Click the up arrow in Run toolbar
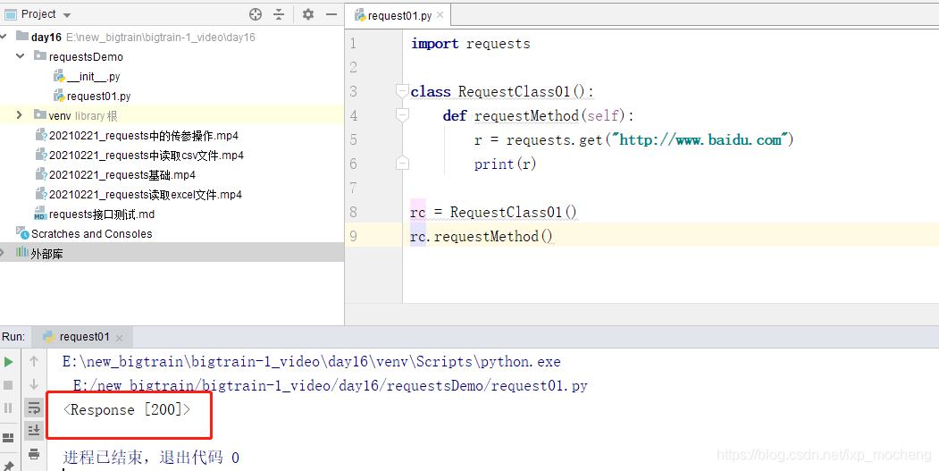This screenshot has height=471, width=939. point(34,361)
